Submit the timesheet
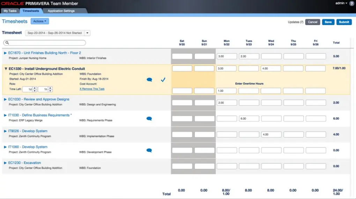The image size is (356, 199). [344, 22]
